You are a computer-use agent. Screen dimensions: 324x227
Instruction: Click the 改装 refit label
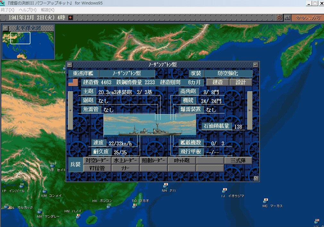tap(196, 73)
